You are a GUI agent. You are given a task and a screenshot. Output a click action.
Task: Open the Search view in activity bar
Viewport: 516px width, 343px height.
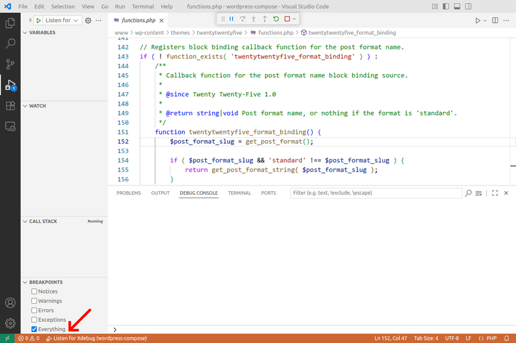10,43
